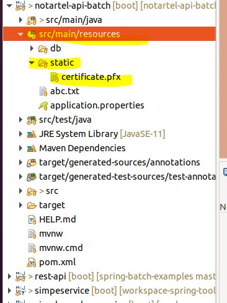Image resolution: width=227 pixels, height=303 pixels.
Task: Select the Maven Dependencies label
Action: click(82, 148)
